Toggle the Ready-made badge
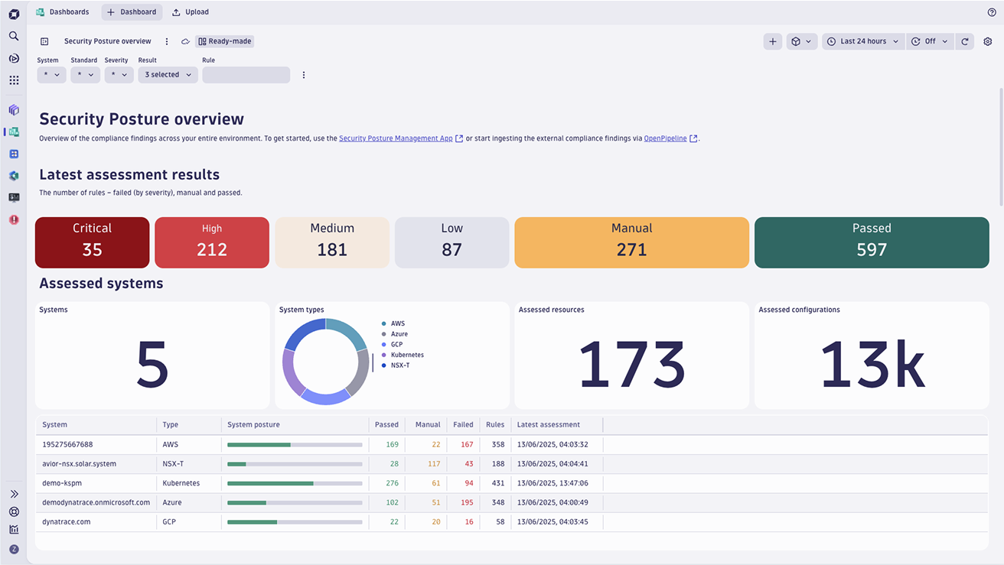 point(225,41)
